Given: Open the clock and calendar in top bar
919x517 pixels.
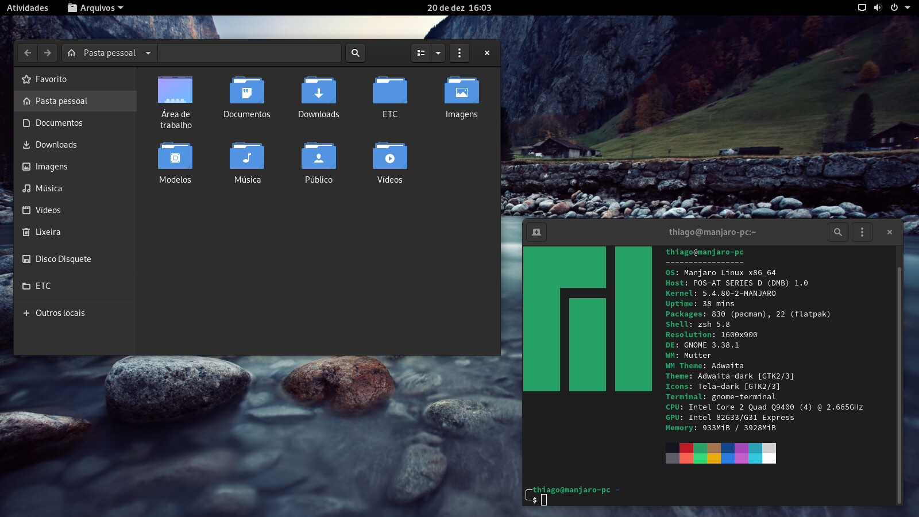Looking at the screenshot, I should click(x=459, y=7).
